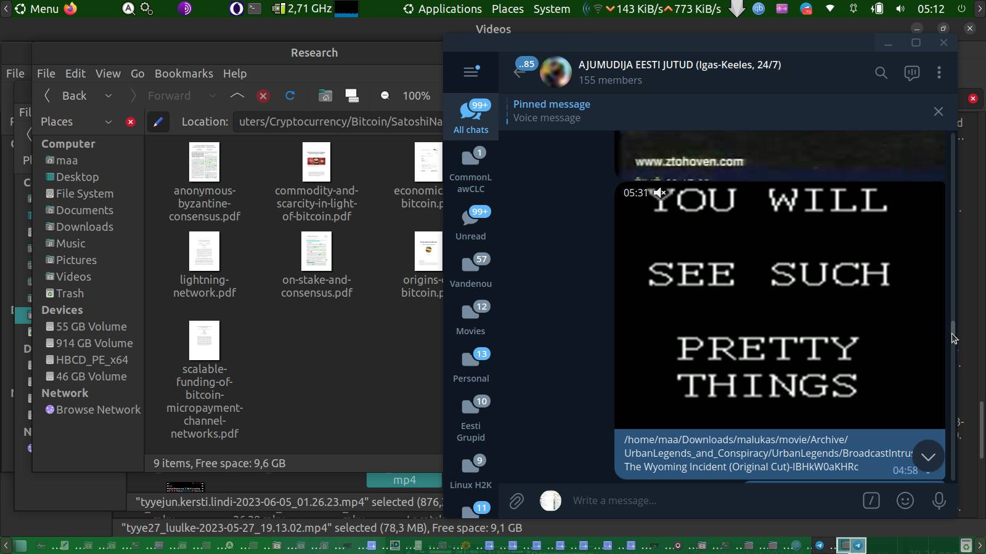
Task: Open the Personal chat folder
Action: tap(471, 365)
